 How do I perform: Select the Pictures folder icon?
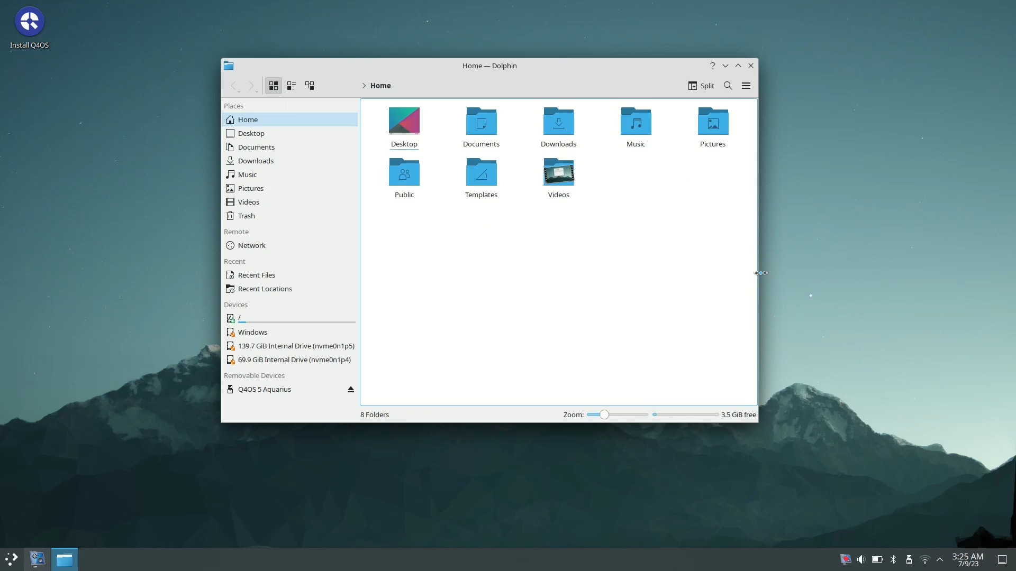[713, 121]
